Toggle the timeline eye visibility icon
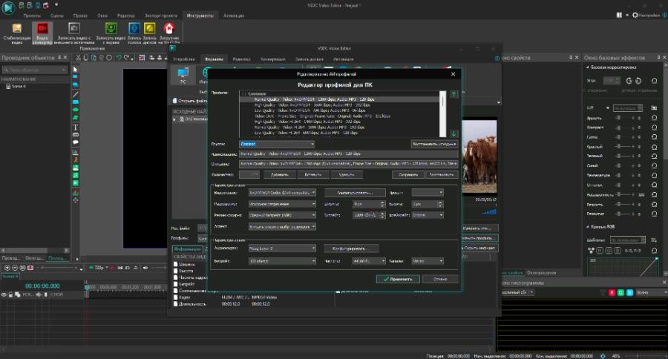Image resolution: width=668 pixels, height=359 pixels. coord(4,294)
